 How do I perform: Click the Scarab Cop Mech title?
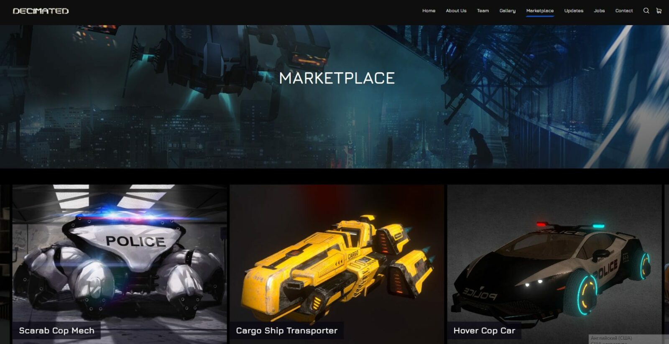pos(56,331)
